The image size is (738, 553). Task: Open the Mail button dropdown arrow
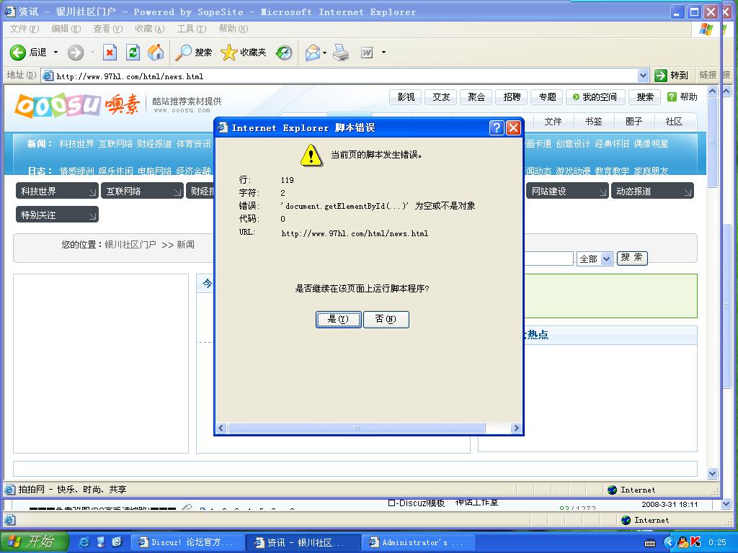point(325,52)
